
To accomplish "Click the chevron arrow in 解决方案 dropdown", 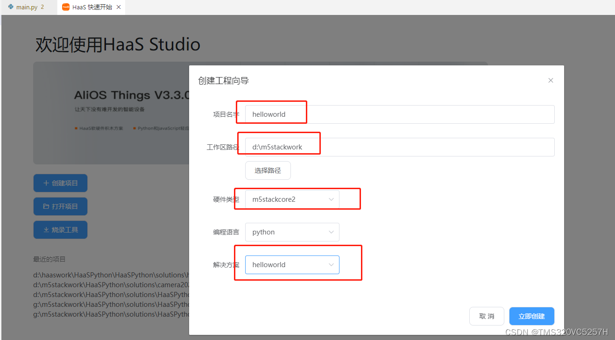I will pos(331,265).
